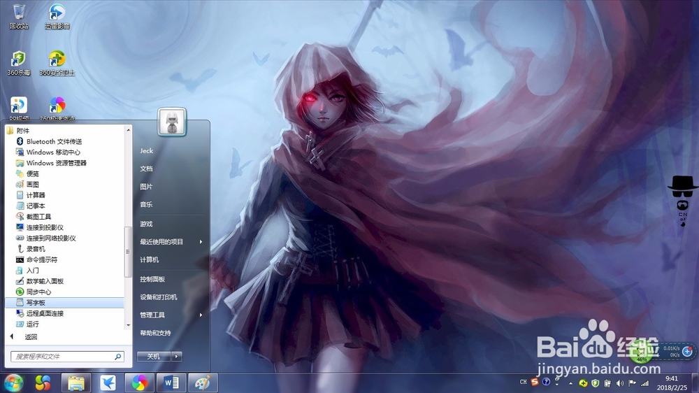699x393 pixels.
Task: Open the volume tray icon
Action: 619,383
